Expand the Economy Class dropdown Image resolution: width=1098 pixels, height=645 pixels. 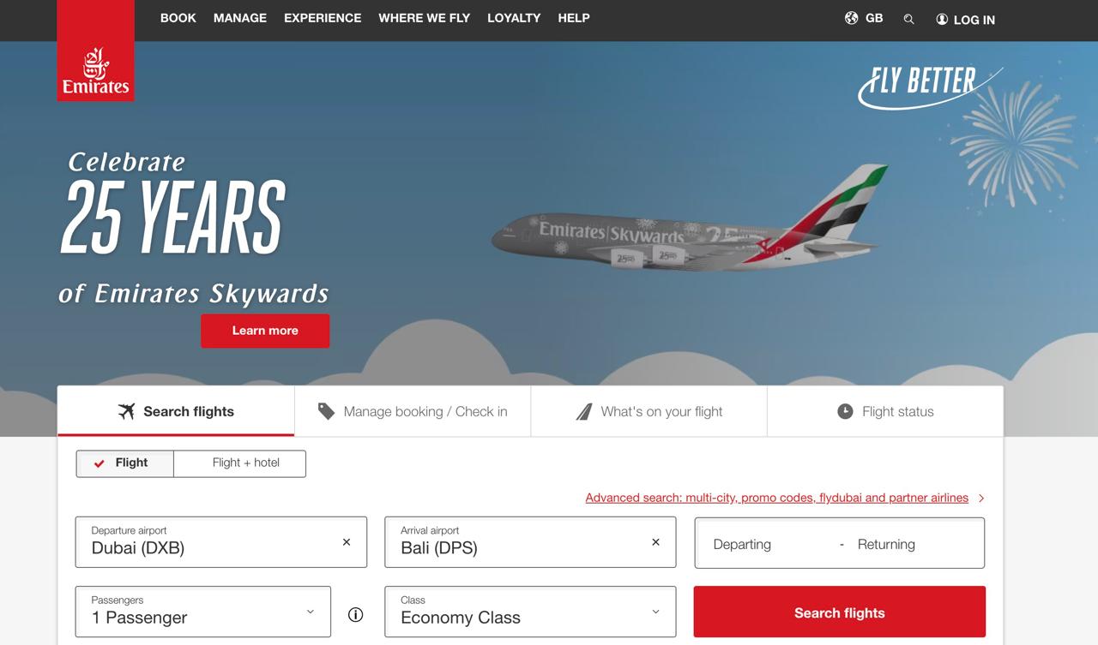(x=530, y=612)
